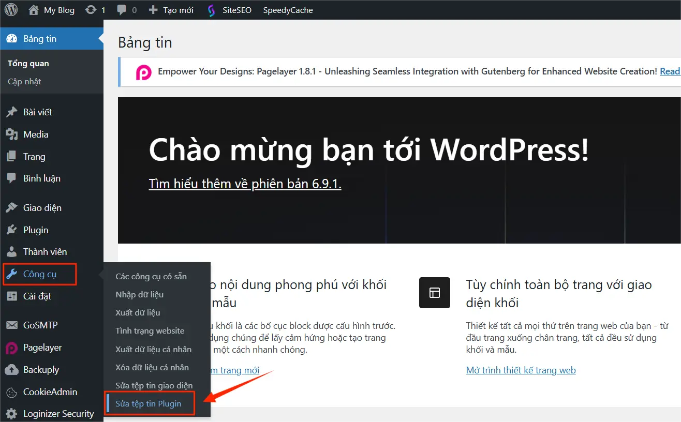This screenshot has width=681, height=422.
Task: Open Cập nhật under Bảng tin
Action: point(24,82)
